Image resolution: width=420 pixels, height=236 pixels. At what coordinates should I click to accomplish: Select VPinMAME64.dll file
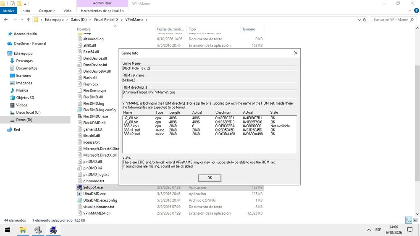pyautogui.click(x=97, y=213)
